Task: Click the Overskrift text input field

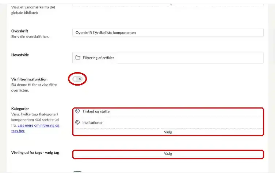Action: 168,32
